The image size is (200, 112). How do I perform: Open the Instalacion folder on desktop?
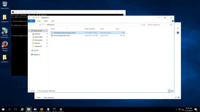click(5, 19)
